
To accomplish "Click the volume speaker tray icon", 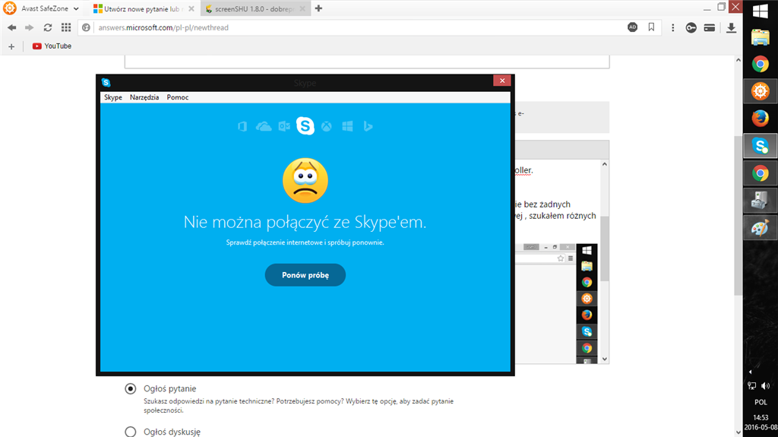I will coord(766,386).
